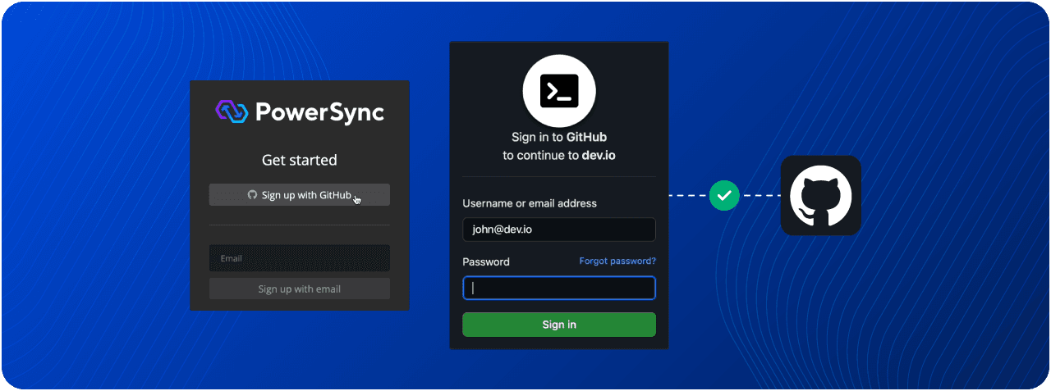The width and height of the screenshot is (1051, 391).
Task: Focus the username field containing john@dev.io
Action: pos(559,230)
